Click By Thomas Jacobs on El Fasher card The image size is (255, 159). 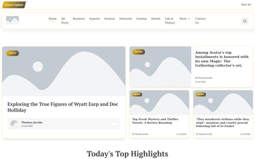point(204,134)
